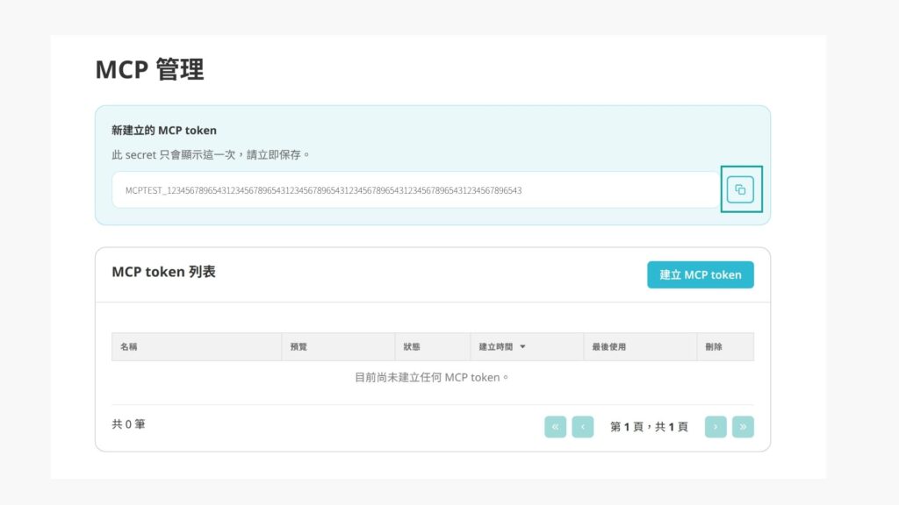
Task: Click the 共 0 筆 record count
Action: coord(128,424)
